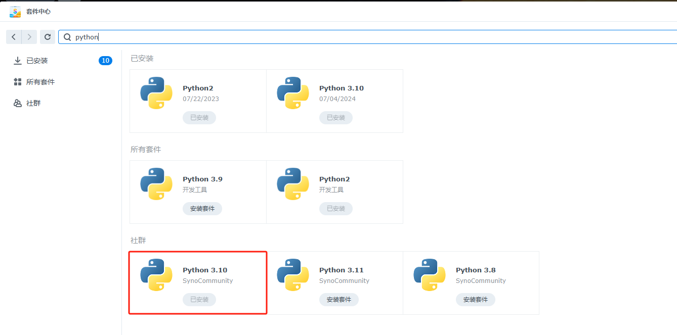Click SynoCommunity label under Python 3.8

481,281
